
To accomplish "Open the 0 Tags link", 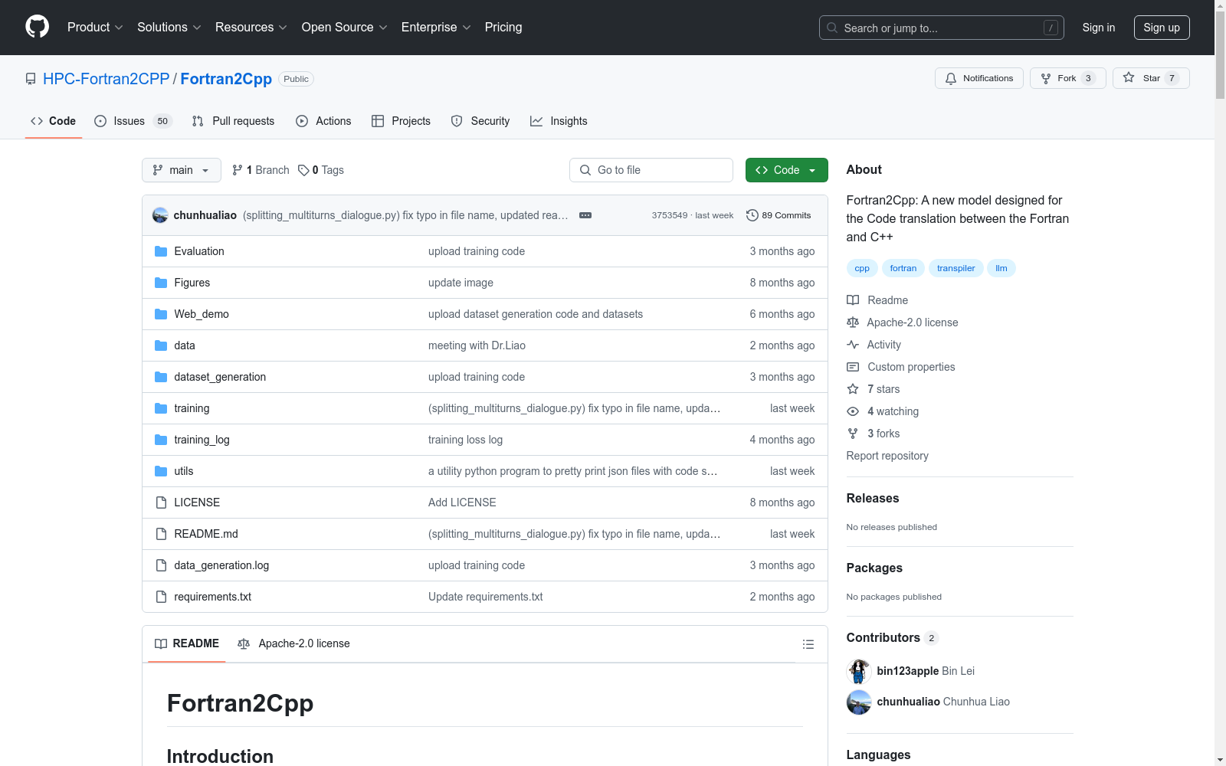I will point(321,170).
